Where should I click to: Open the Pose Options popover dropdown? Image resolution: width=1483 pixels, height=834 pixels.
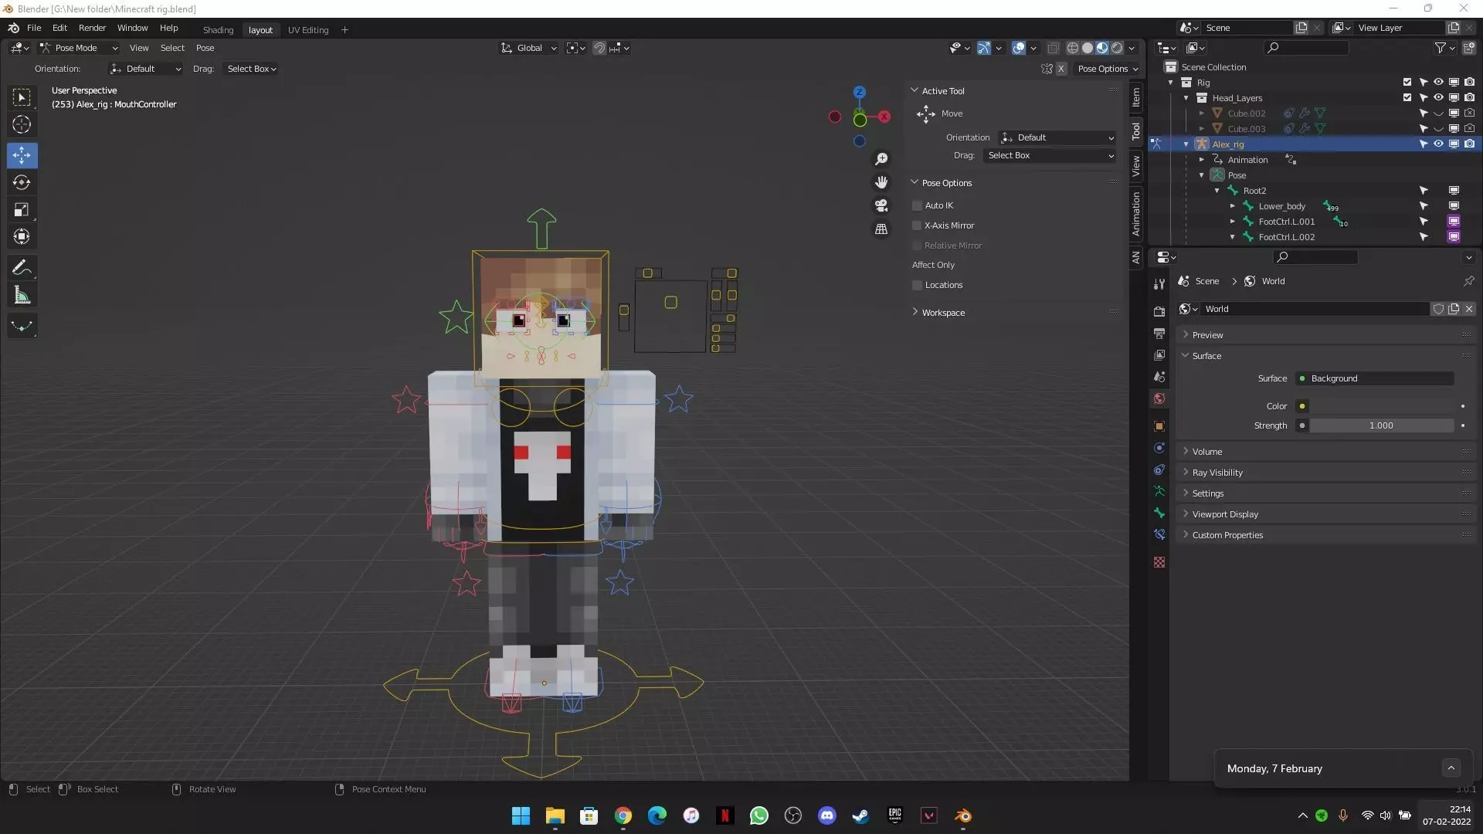[x=1108, y=69]
